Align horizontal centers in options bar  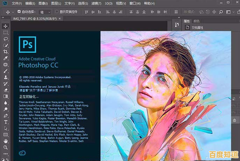coord(114,12)
